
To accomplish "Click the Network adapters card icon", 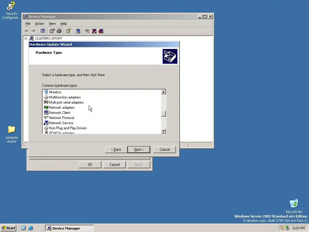I will coord(46,107).
